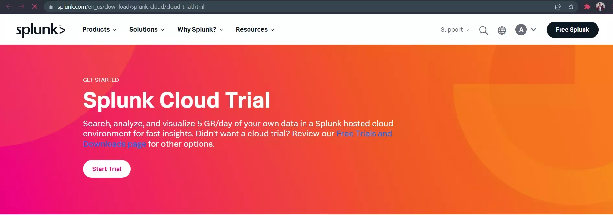This screenshot has height=215, width=613.
Task: Share this page using the share icon
Action: pos(558,7)
